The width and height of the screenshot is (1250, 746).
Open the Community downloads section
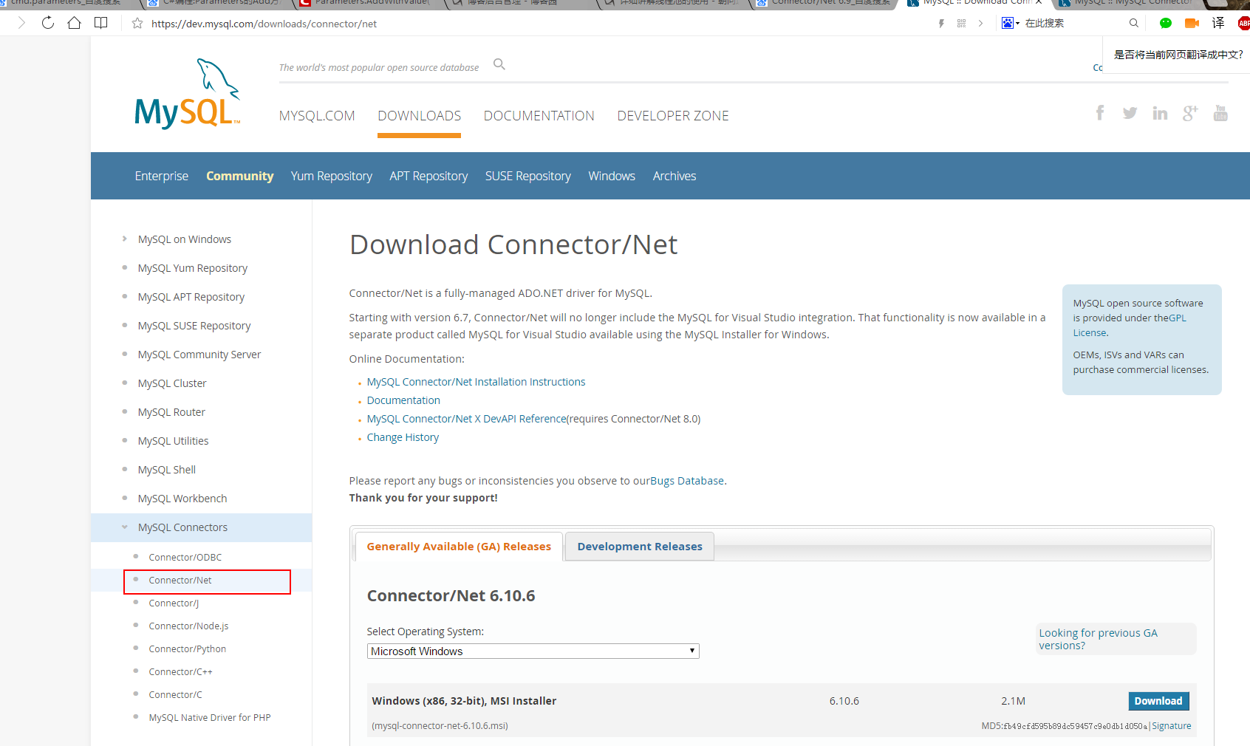240,176
